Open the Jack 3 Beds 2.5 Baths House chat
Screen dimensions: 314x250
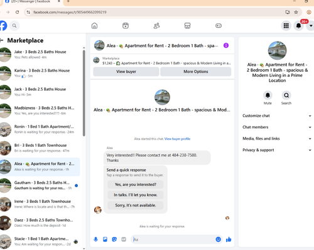40,92
